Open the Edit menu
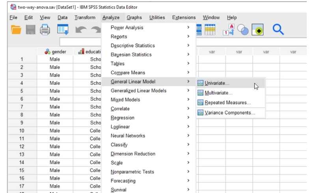Screen dimensions: 315x193 pos(28,17)
